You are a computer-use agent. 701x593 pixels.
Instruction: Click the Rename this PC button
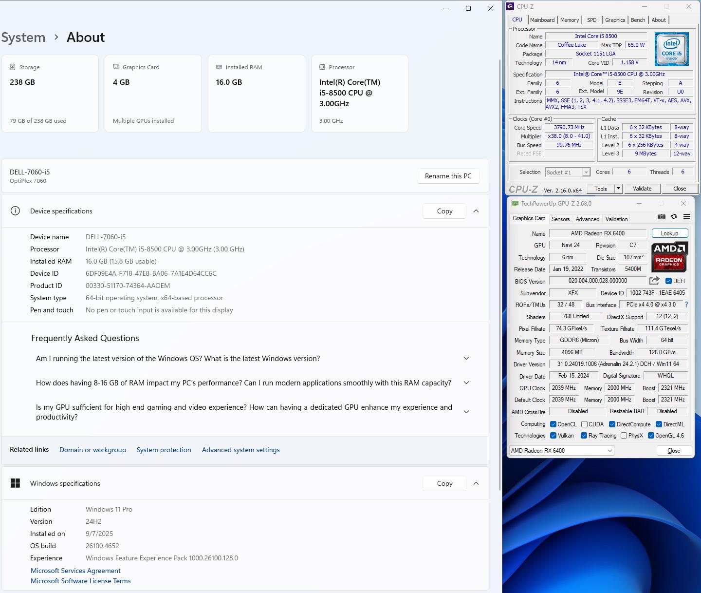pos(448,176)
